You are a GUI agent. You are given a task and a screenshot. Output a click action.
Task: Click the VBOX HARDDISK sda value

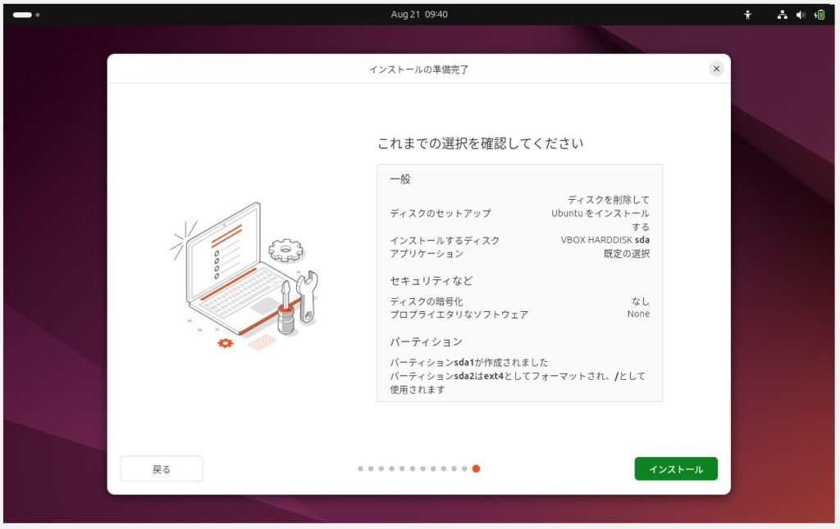coord(605,240)
